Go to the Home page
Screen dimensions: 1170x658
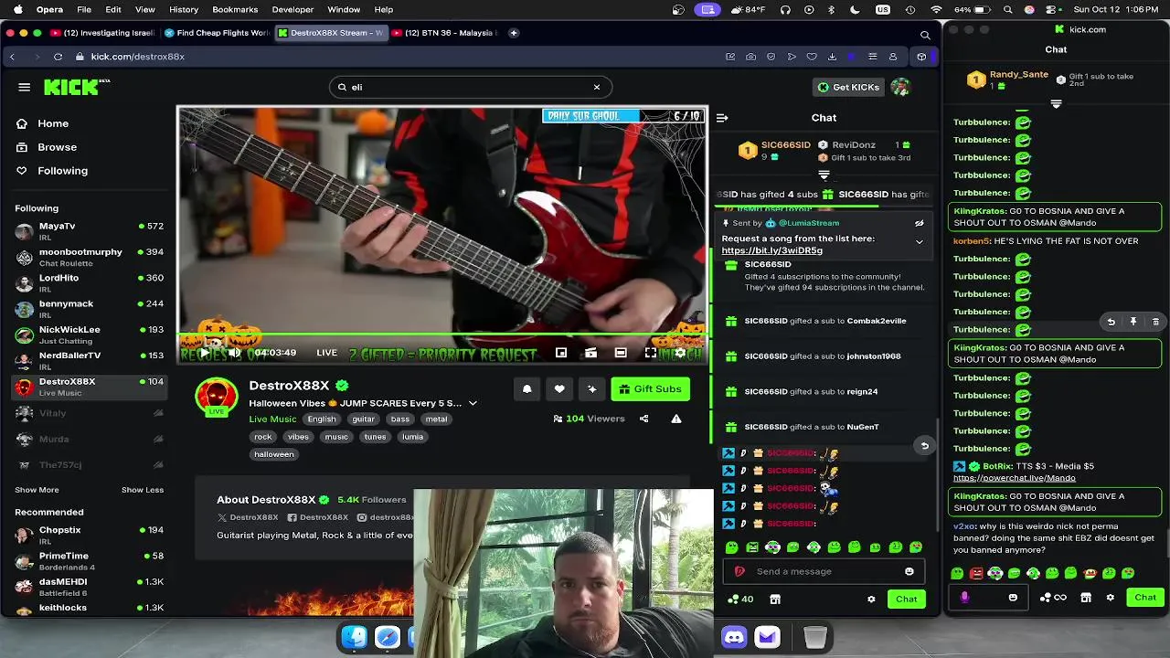click(x=53, y=123)
